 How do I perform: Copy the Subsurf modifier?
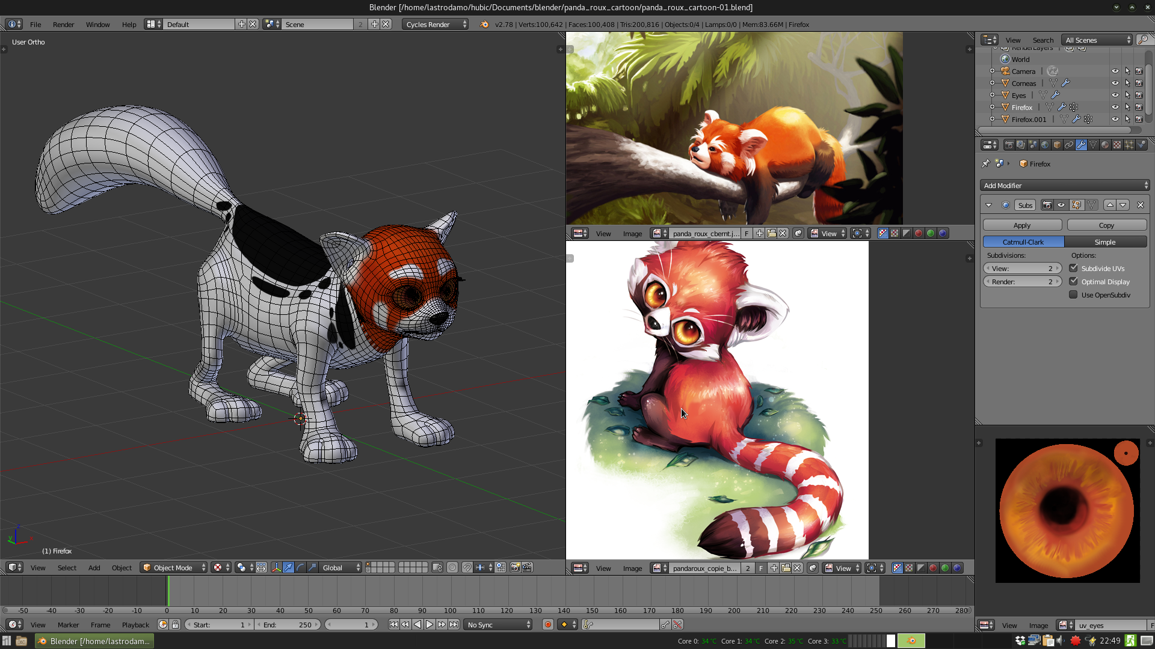(1106, 225)
